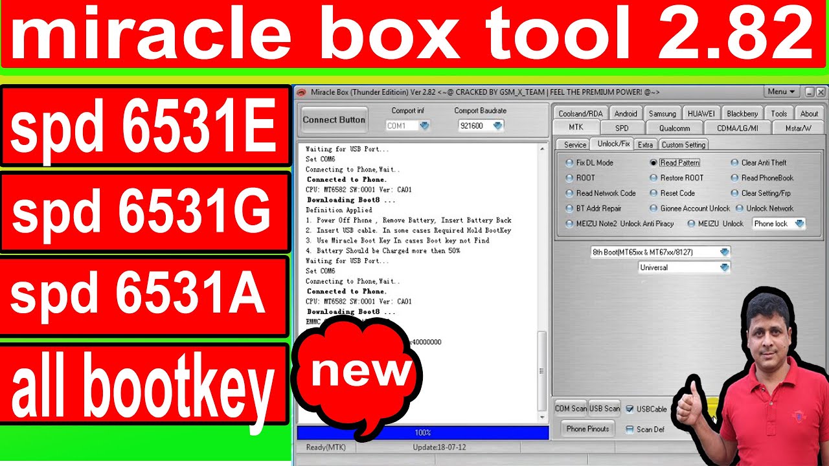This screenshot has width=829, height=466.
Task: Open the Menu dropdown in title bar
Action: click(x=782, y=92)
